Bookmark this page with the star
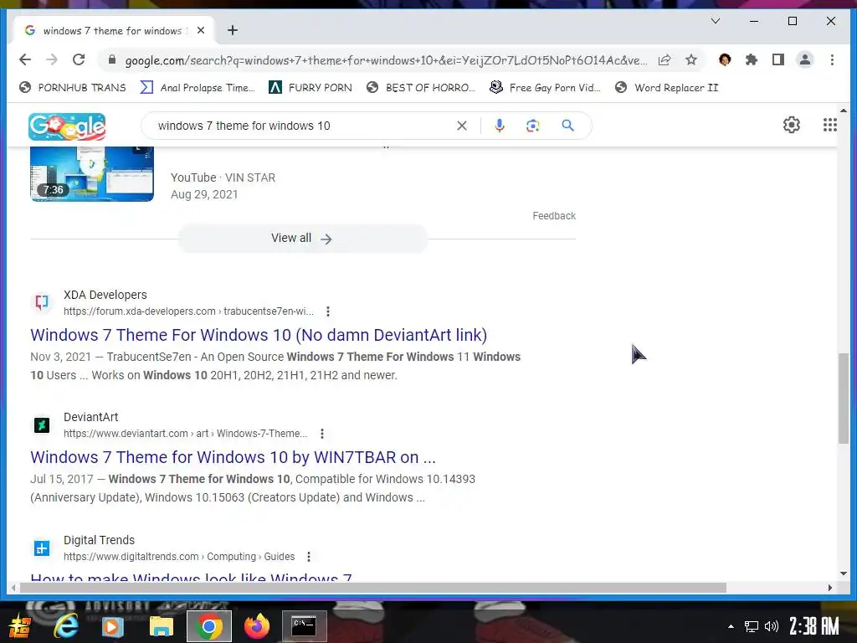Viewport: 857px width, 643px height. click(x=691, y=60)
